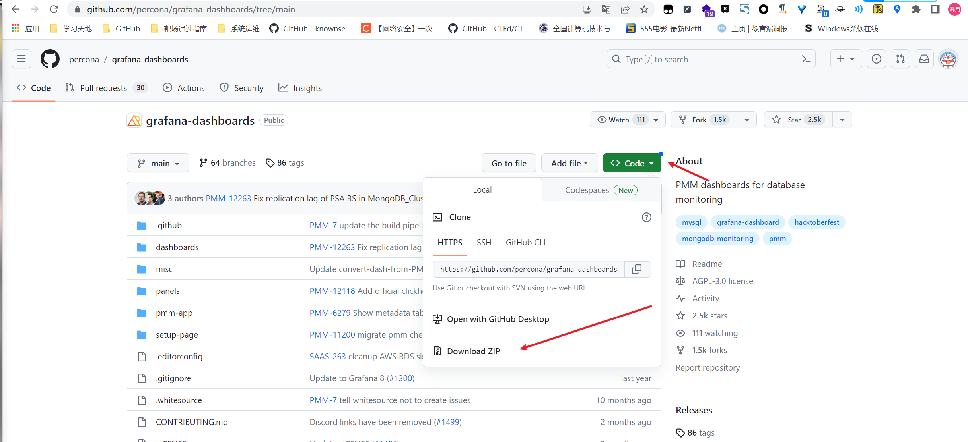Expand the Add file dropdown

tap(569, 163)
